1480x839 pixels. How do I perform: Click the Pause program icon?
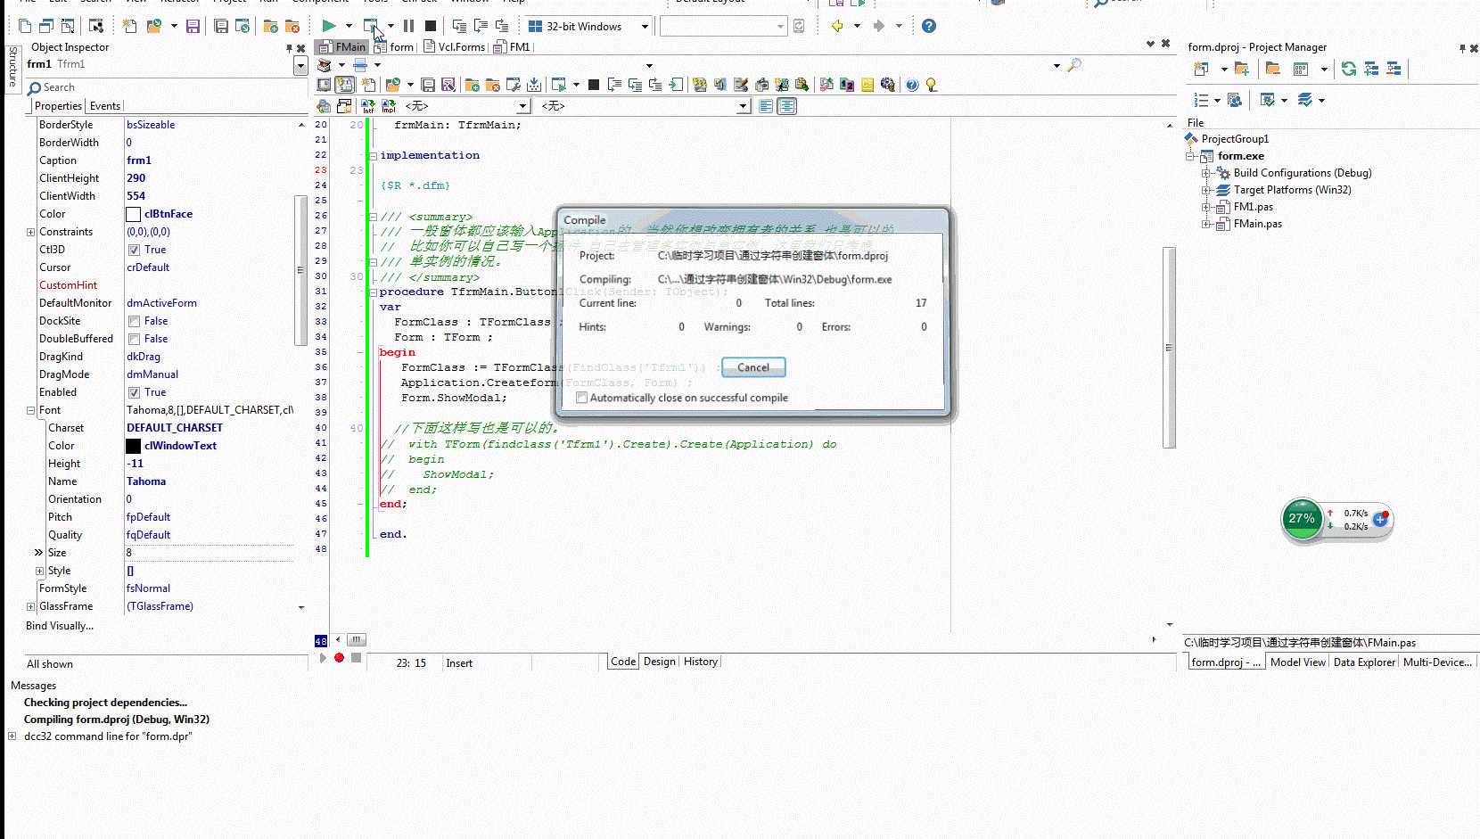408,26
